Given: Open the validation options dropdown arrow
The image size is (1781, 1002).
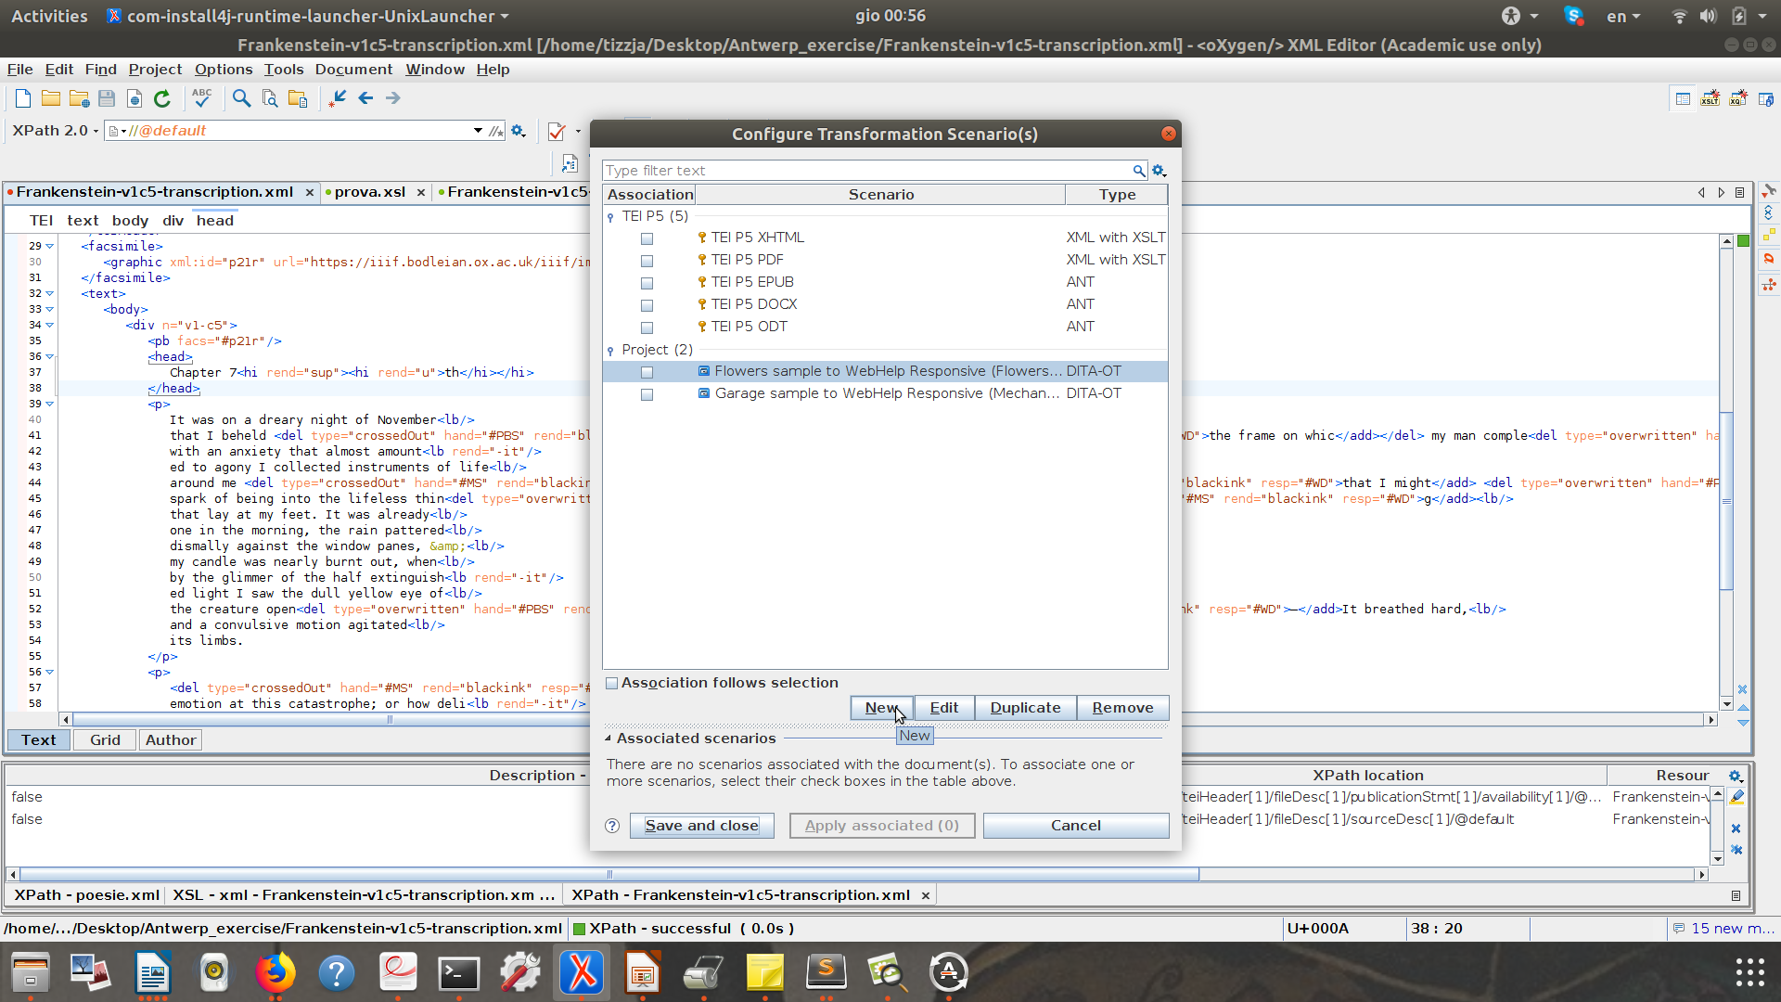Looking at the screenshot, I should [x=578, y=131].
